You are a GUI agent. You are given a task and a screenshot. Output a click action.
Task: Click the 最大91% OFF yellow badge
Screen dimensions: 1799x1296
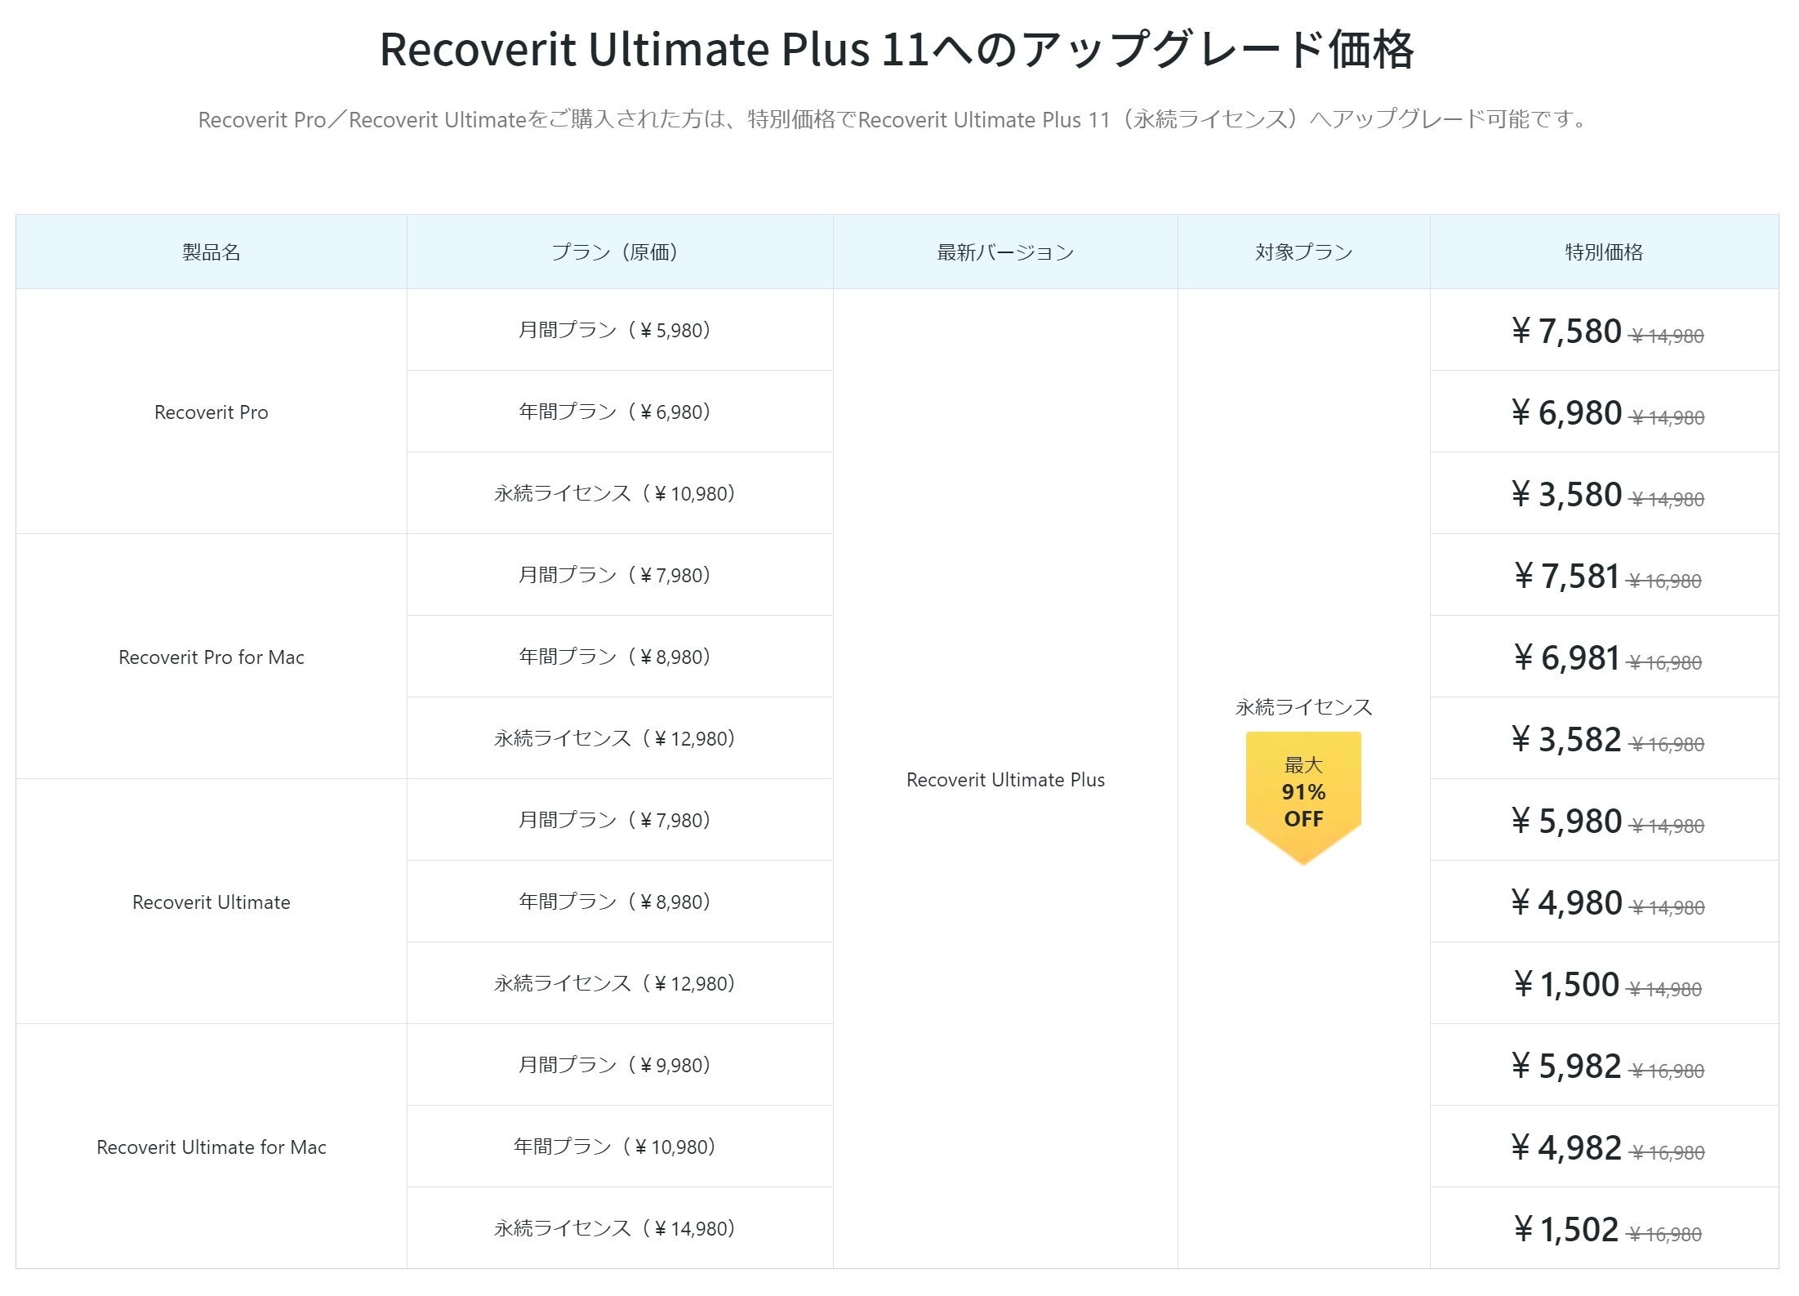click(1302, 794)
